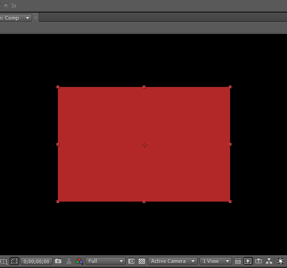Open the Composition: Comp viewer dropdown arrow
The image size is (287, 268).
point(27,18)
